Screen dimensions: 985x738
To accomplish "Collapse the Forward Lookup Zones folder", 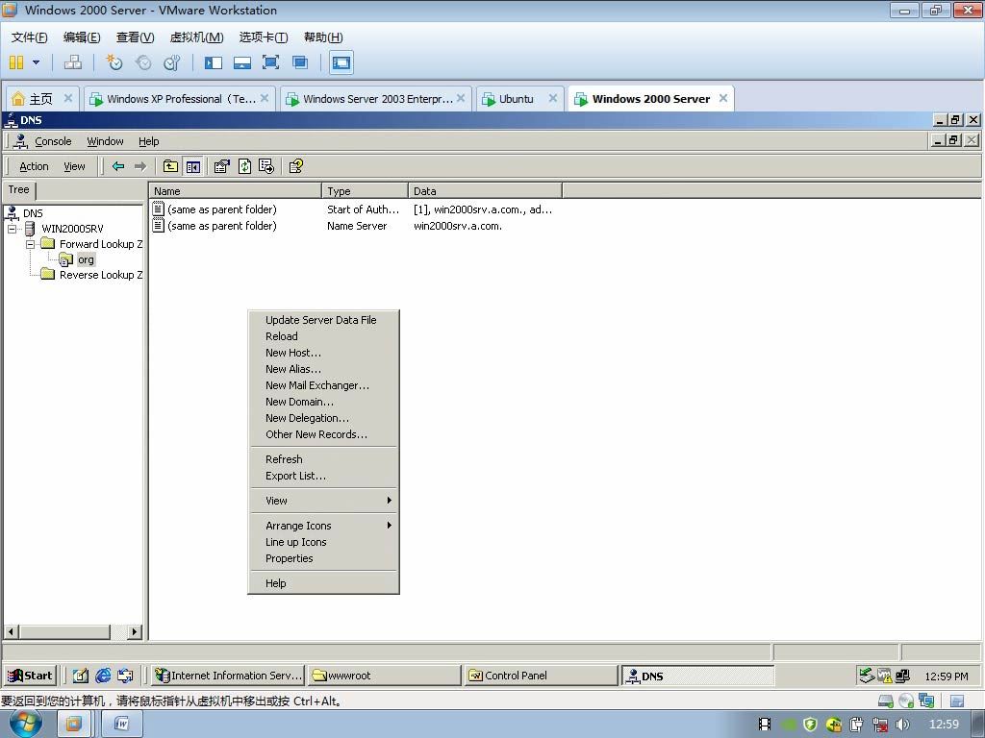I will coord(30,244).
